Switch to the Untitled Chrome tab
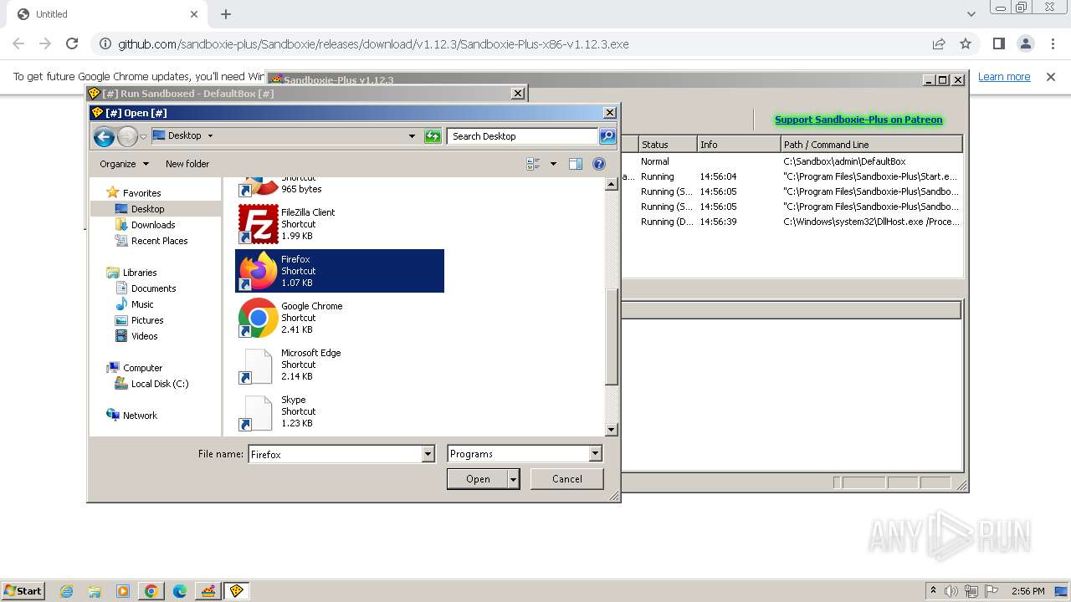 pos(109,14)
